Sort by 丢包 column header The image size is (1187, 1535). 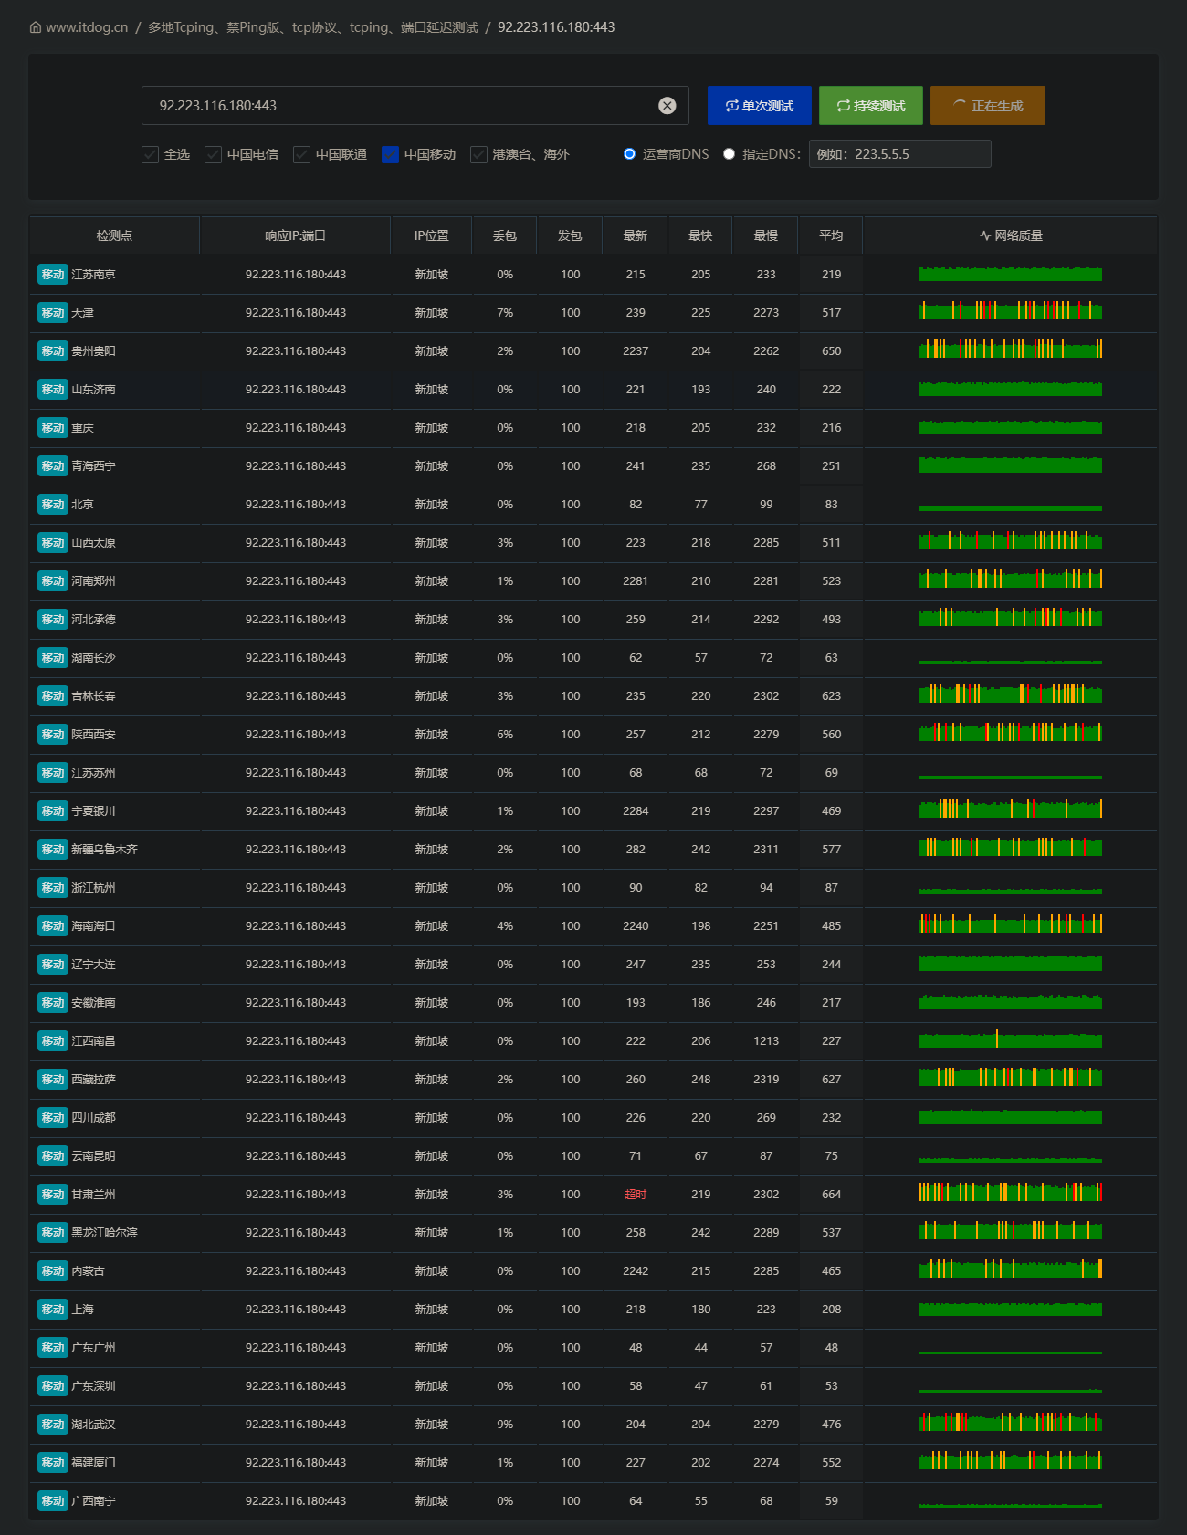[505, 235]
